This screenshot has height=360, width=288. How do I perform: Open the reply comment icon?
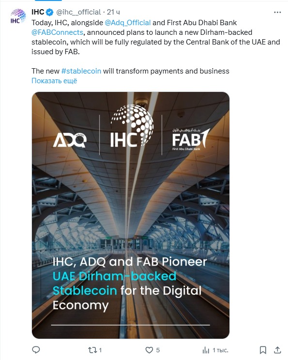coord(36,350)
